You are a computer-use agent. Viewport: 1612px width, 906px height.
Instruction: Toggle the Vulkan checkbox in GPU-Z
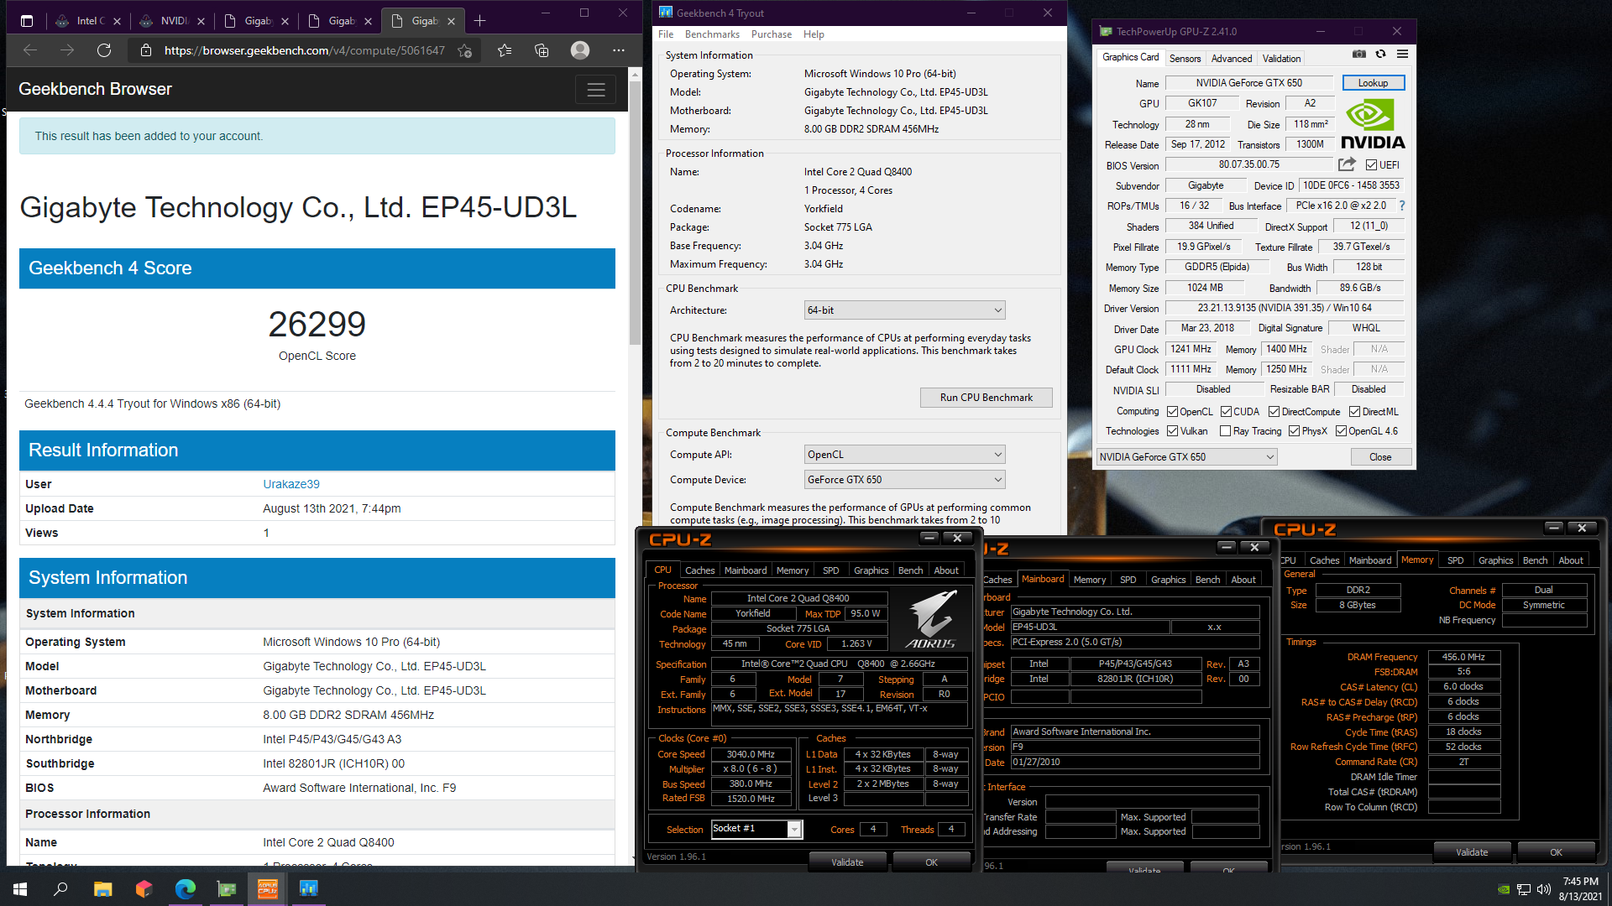click(x=1172, y=431)
